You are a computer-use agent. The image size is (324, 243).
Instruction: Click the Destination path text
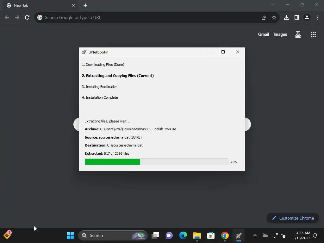click(x=114, y=145)
